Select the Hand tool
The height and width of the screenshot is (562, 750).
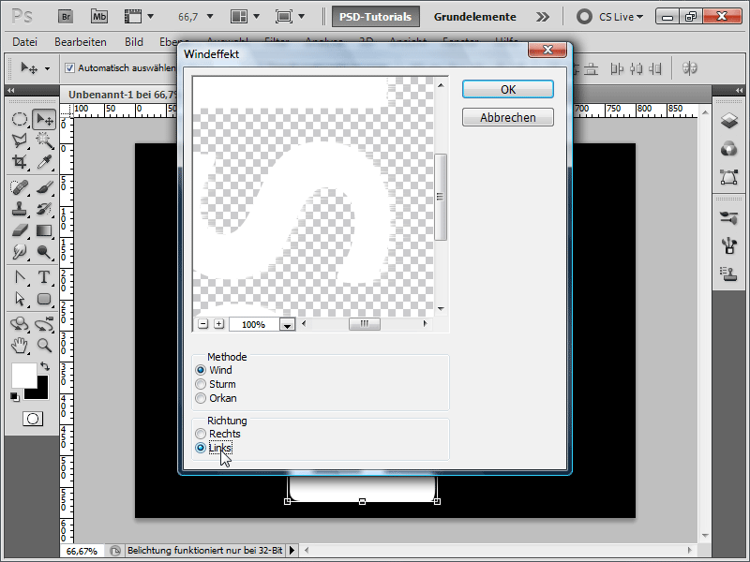20,345
